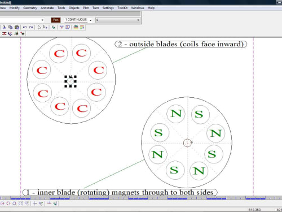Click the Cut scissors icon
282x212 pixels.
point(4,27)
